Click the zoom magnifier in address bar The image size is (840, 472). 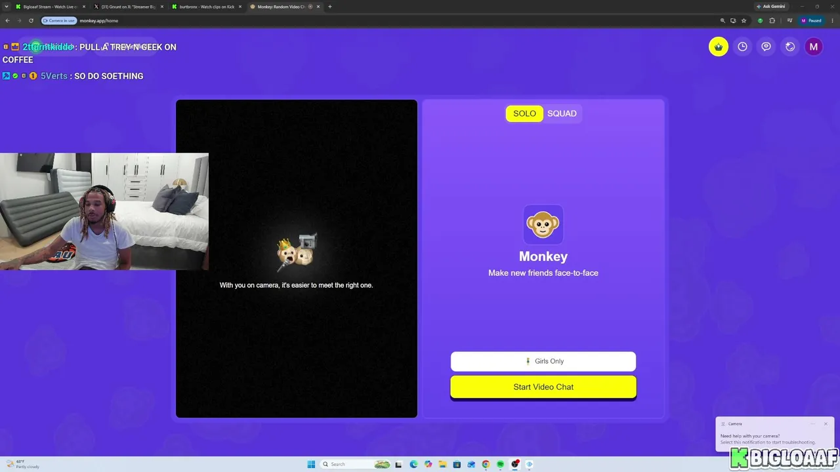723,20
